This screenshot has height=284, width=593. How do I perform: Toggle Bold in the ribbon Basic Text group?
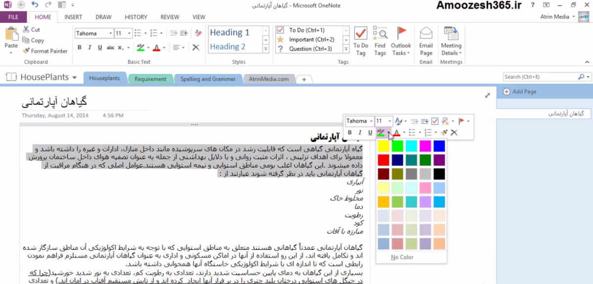(80, 47)
